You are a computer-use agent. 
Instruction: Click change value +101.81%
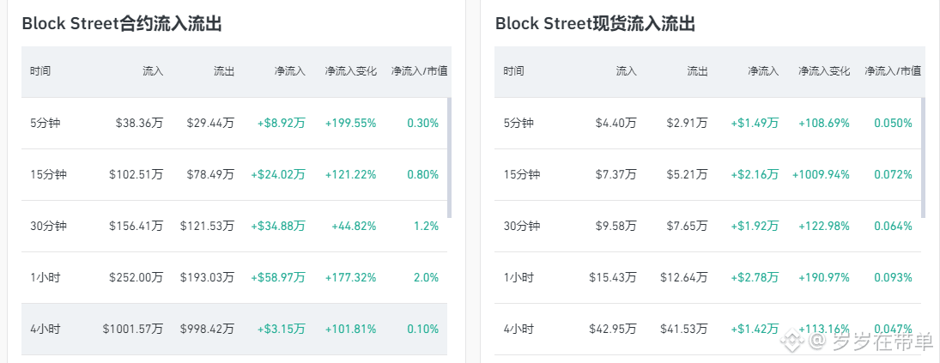pos(351,330)
